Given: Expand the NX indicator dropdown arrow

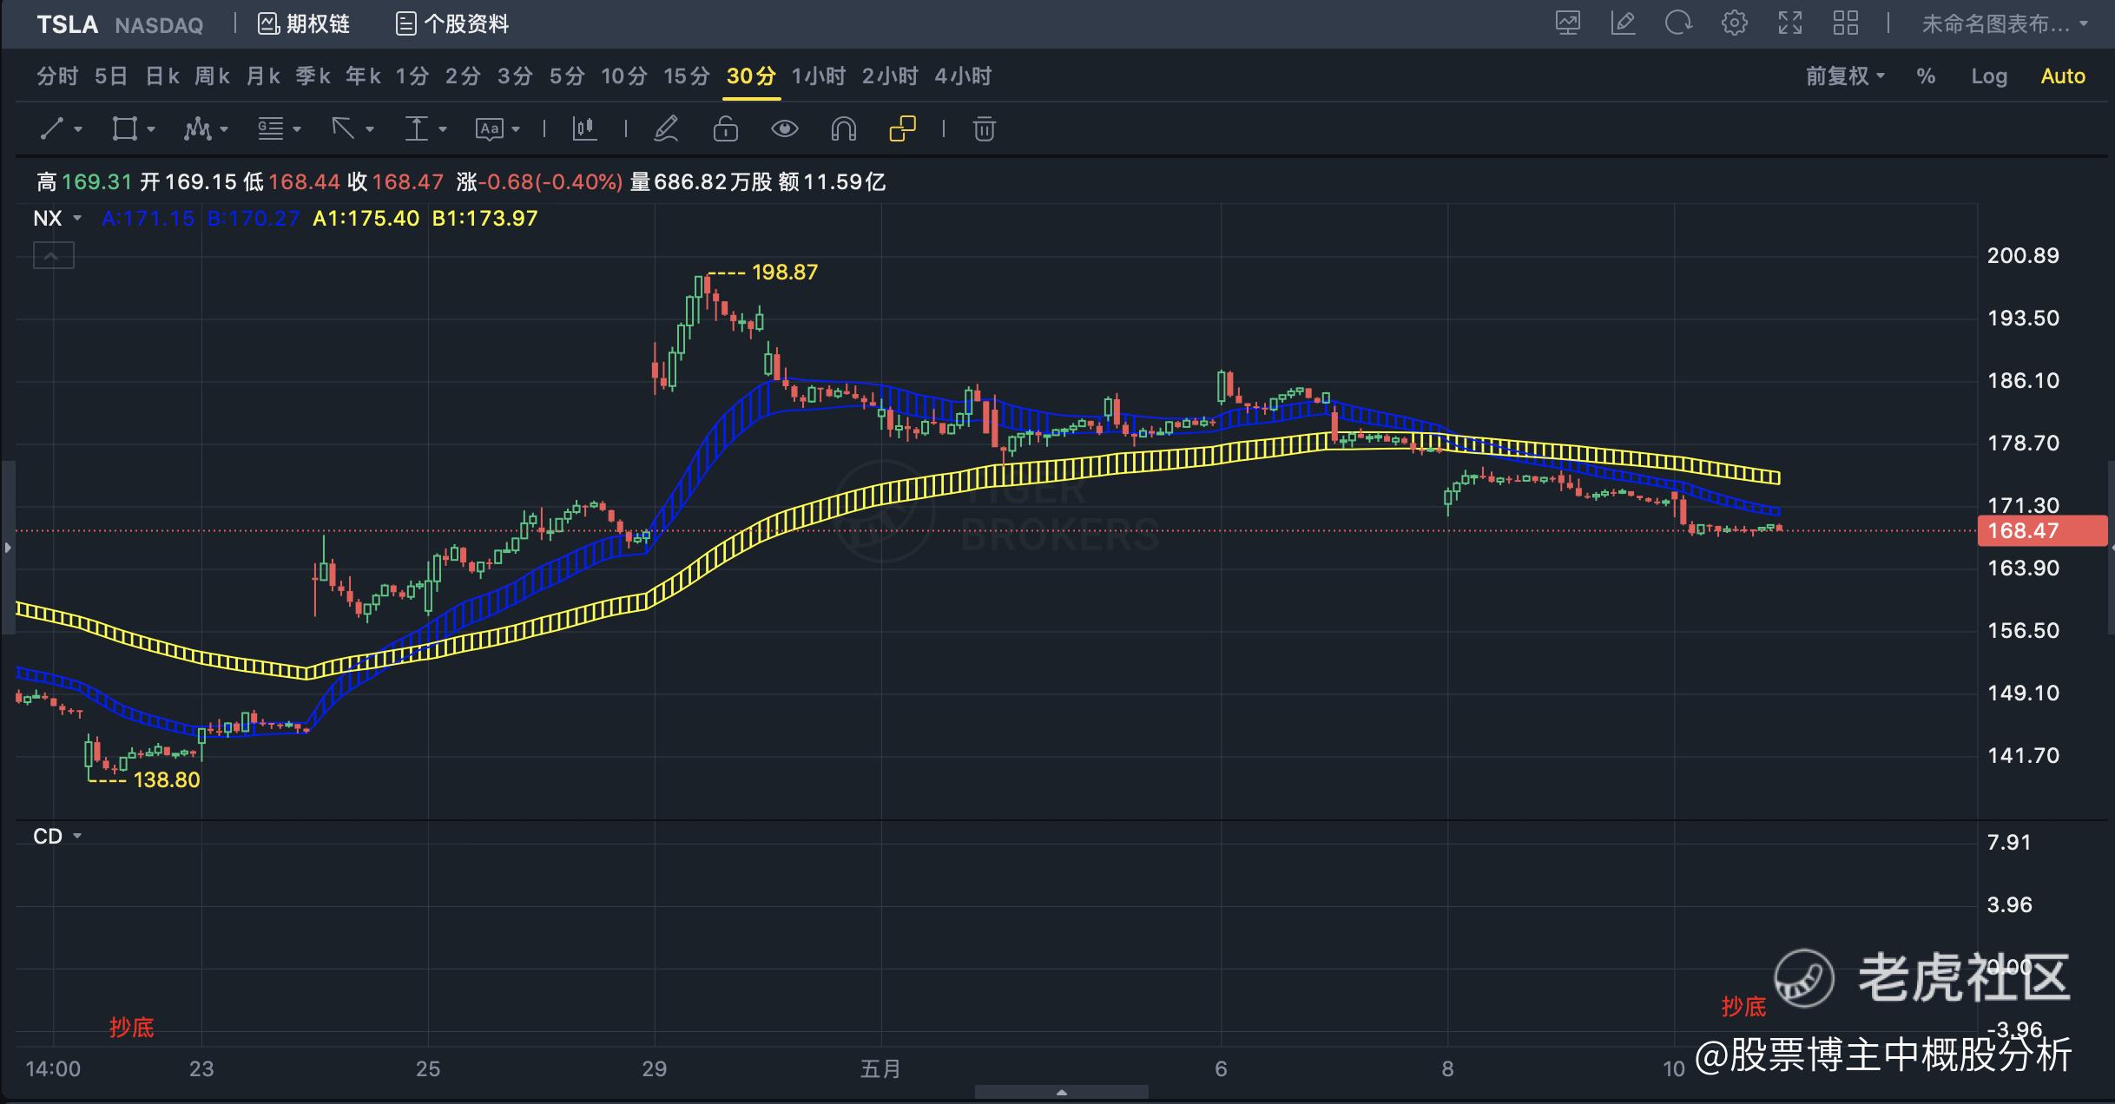Looking at the screenshot, I should [x=77, y=219].
